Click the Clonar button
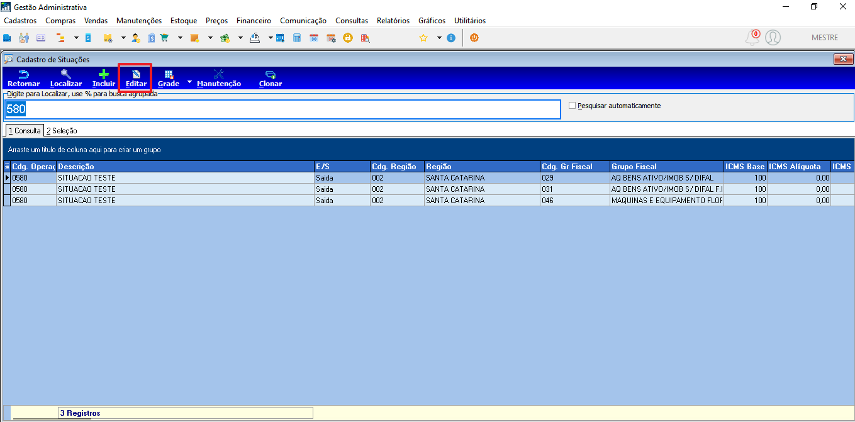 coord(271,79)
